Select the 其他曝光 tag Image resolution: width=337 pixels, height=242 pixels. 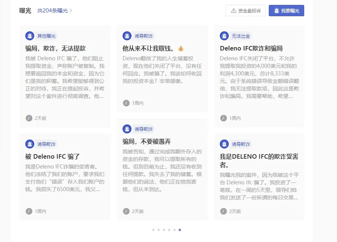[46, 36]
